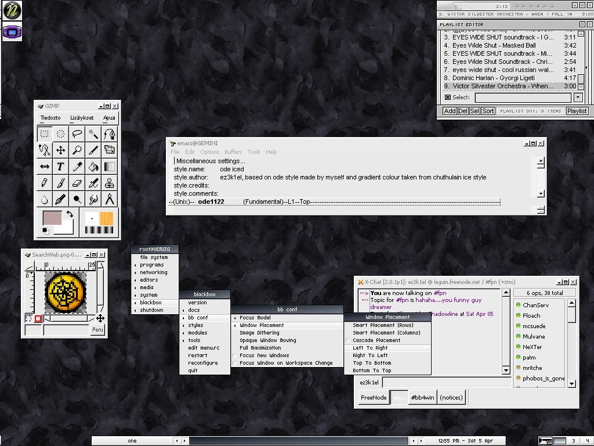The height and width of the screenshot is (446, 594).
Task: Select the Bucket Fill tool
Action: pyautogui.click(x=93, y=167)
